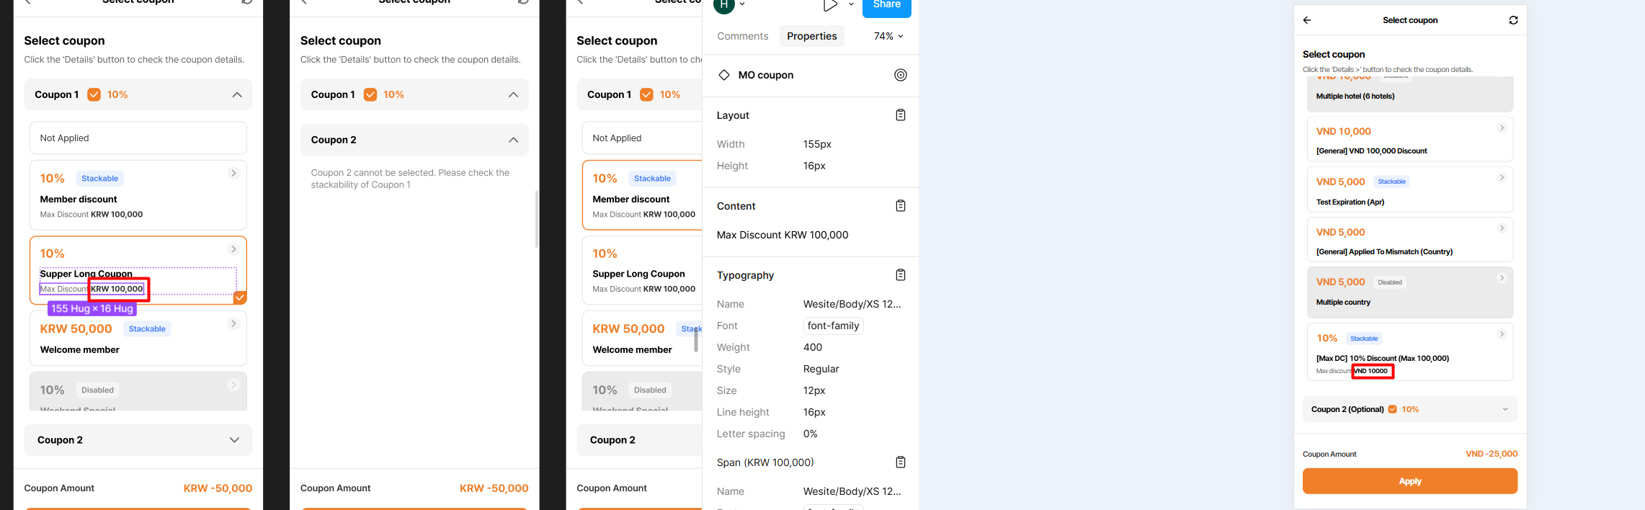Open the 74% zoom dropdown
The height and width of the screenshot is (510, 1645).
(x=888, y=36)
